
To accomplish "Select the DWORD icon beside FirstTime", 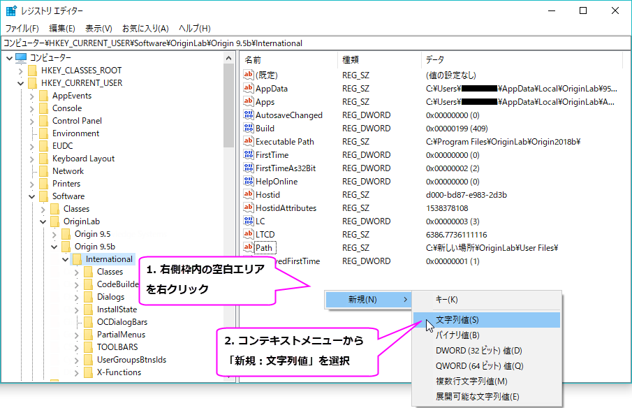I will pos(249,154).
